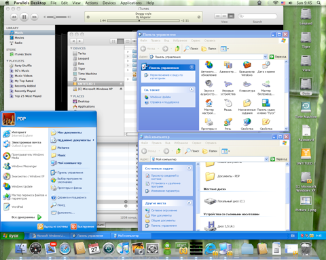The width and height of the screenshot is (326, 260).
Task: Open the View menu in menu bar
Action: click(x=76, y=3)
